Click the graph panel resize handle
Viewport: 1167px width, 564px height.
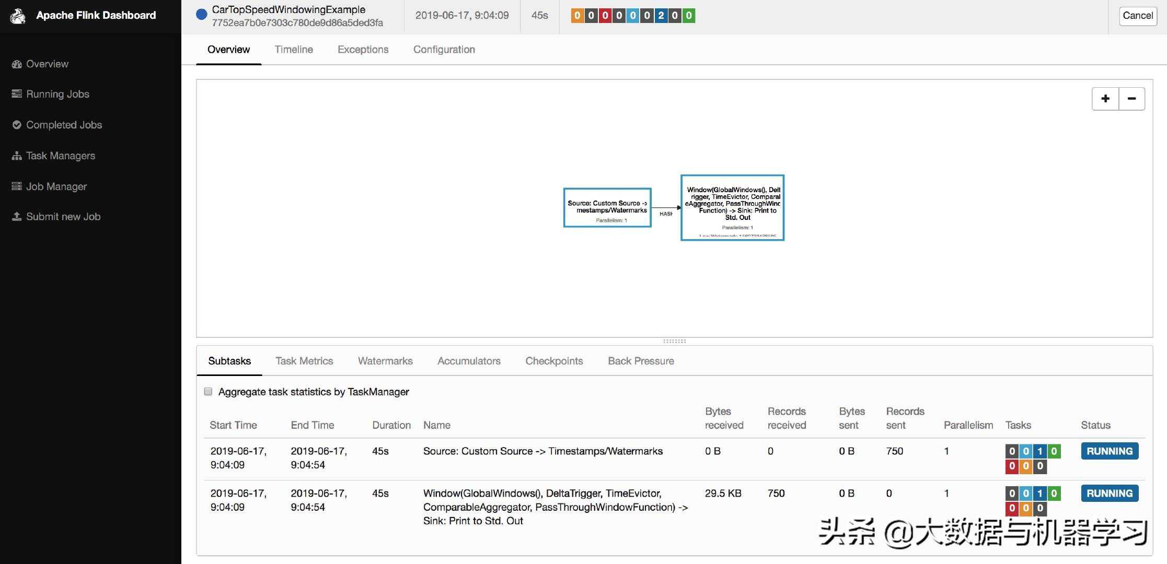point(674,341)
